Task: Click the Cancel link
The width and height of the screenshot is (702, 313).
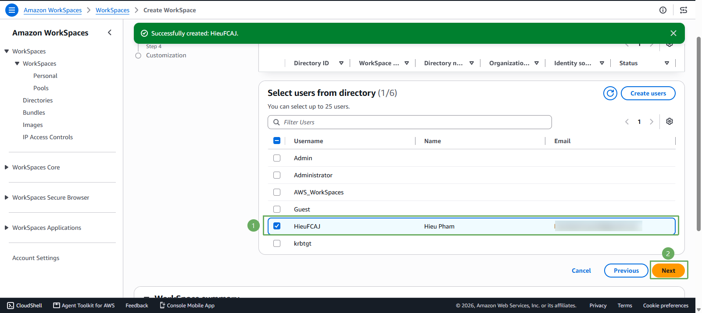Action: pyautogui.click(x=581, y=271)
